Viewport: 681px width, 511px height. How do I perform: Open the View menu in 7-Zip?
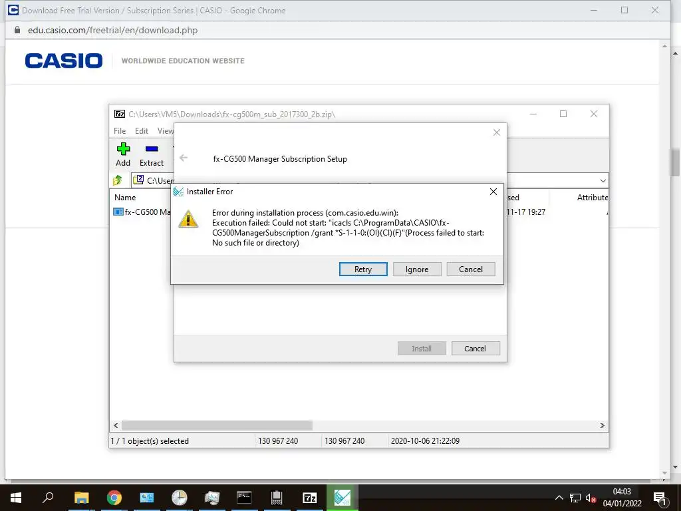[166, 131]
